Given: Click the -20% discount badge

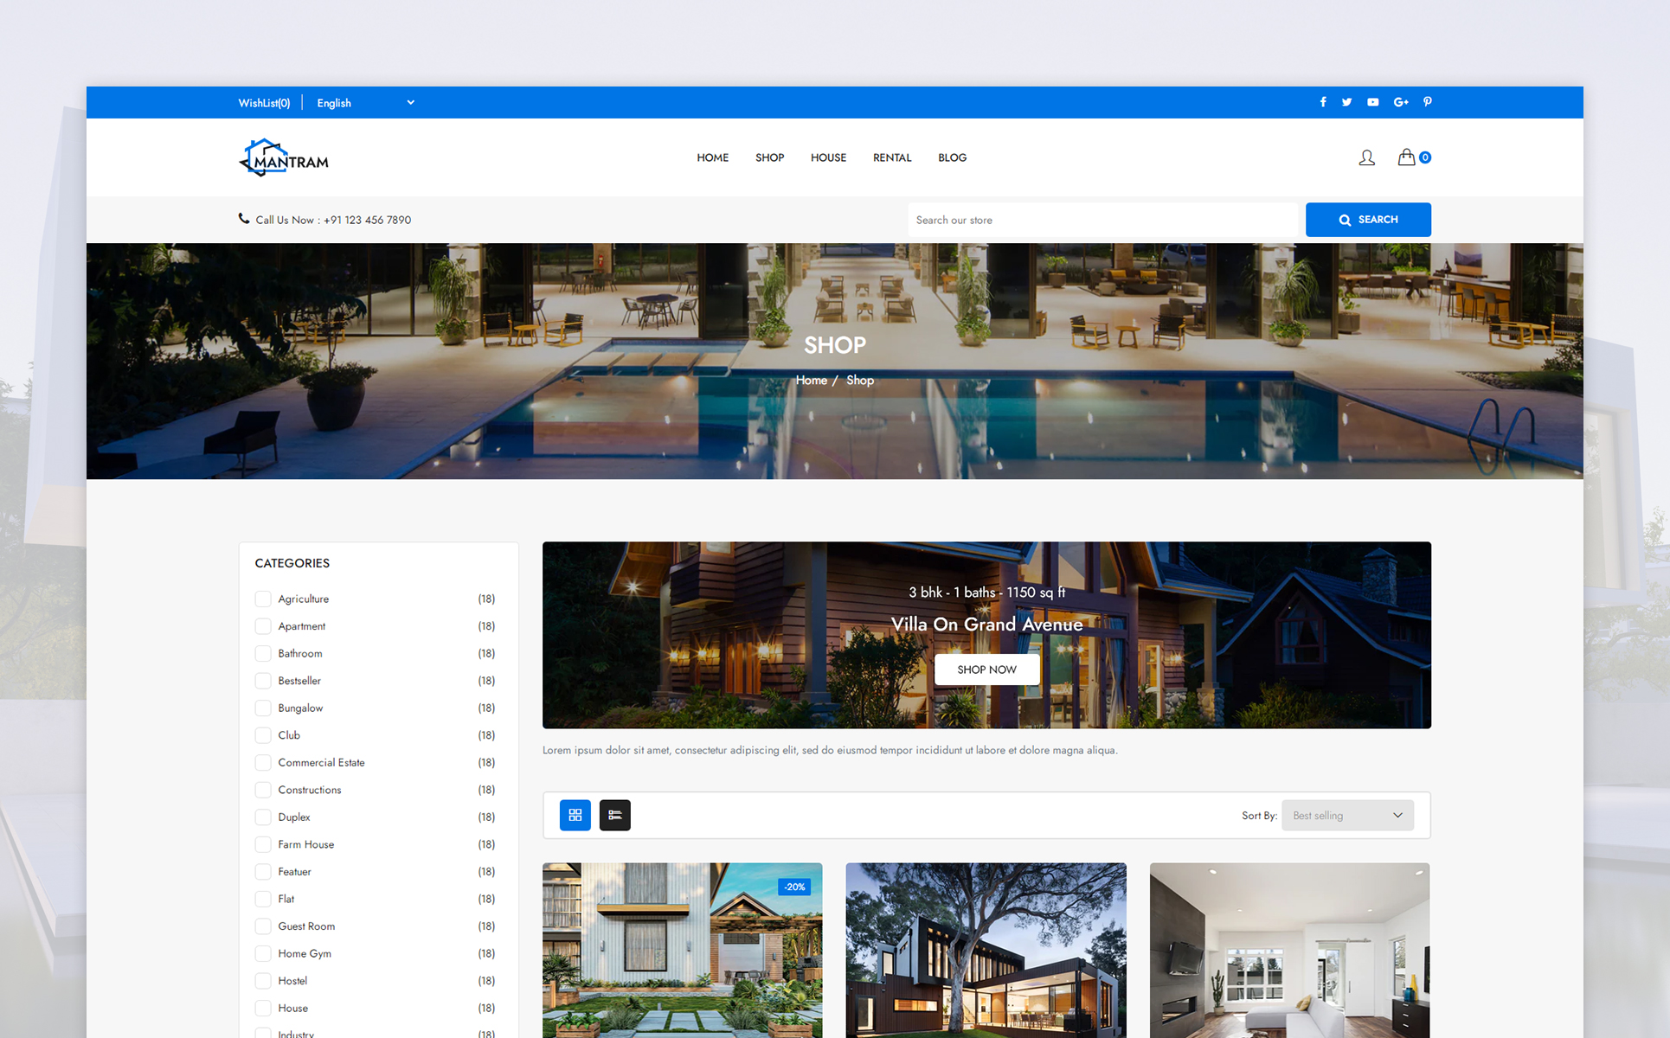Looking at the screenshot, I should pyautogui.click(x=794, y=887).
